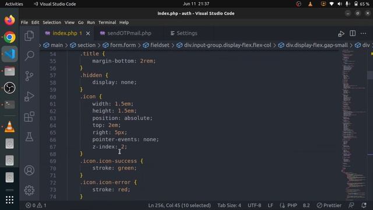Open Activities overview
373x210 pixels.
click(x=14, y=4)
